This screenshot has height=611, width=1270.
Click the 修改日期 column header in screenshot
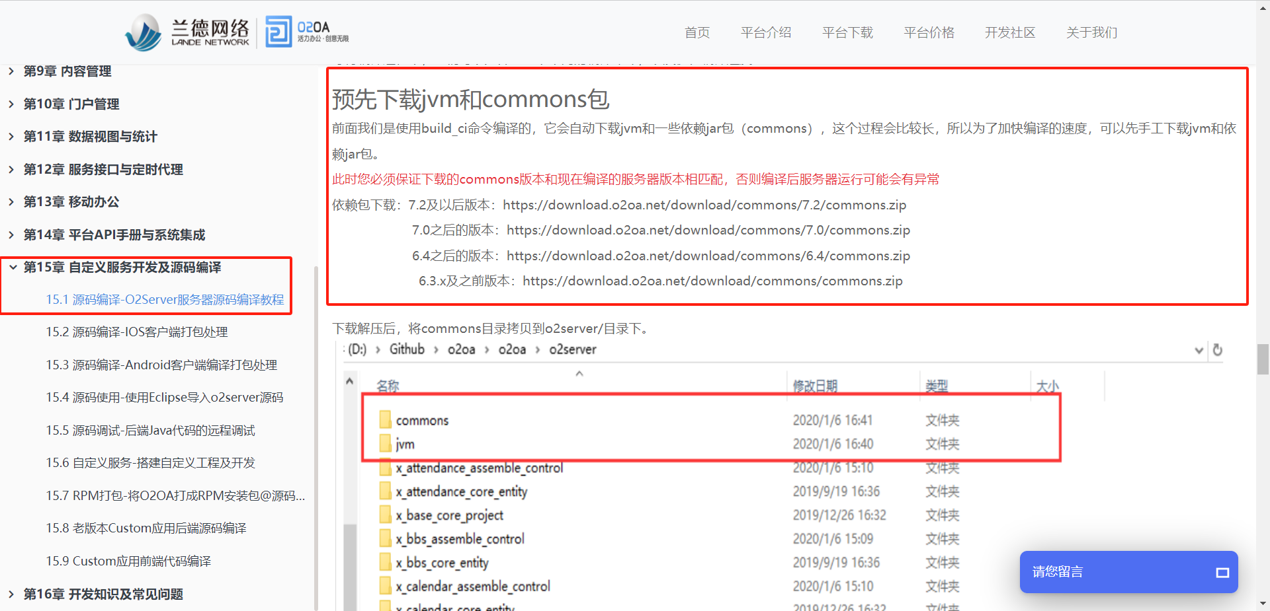[x=815, y=386]
